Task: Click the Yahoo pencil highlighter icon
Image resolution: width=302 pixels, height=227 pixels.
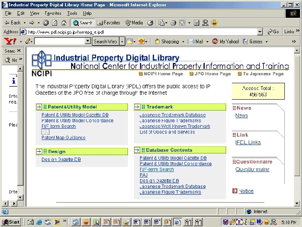Action: [28, 41]
